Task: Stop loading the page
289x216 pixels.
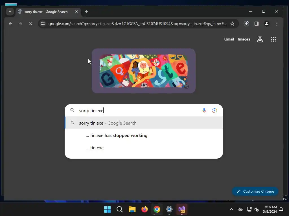Action: coord(31,24)
